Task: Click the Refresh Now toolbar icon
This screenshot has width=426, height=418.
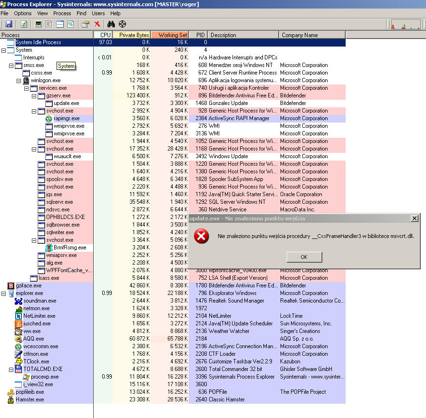Action: pos(24,24)
